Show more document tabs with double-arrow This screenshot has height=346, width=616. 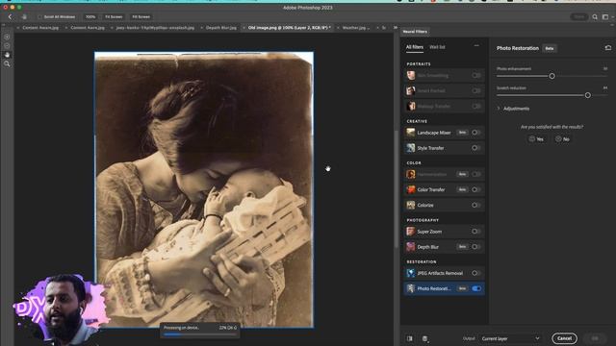click(396, 28)
